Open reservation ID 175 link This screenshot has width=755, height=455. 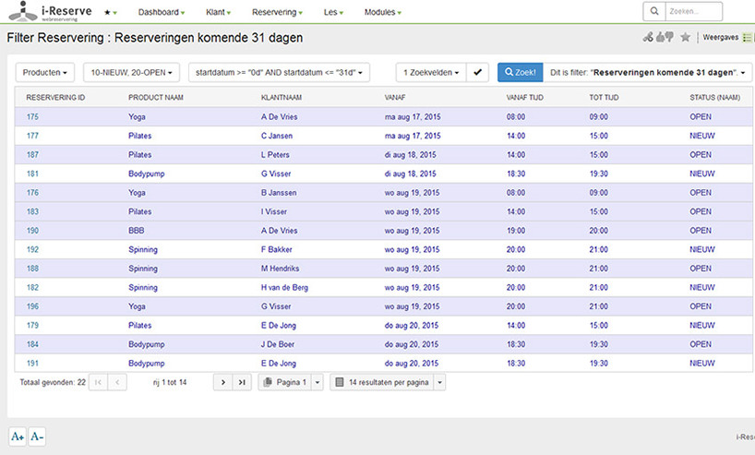tap(32, 116)
